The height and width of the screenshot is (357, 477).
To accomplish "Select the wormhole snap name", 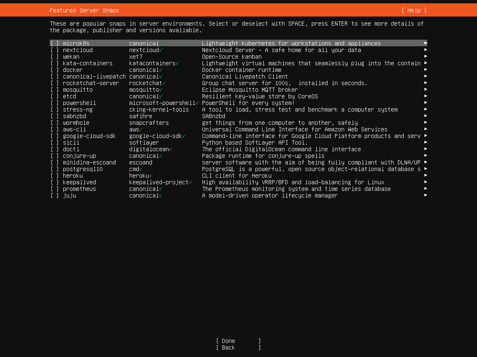I will [76, 123].
